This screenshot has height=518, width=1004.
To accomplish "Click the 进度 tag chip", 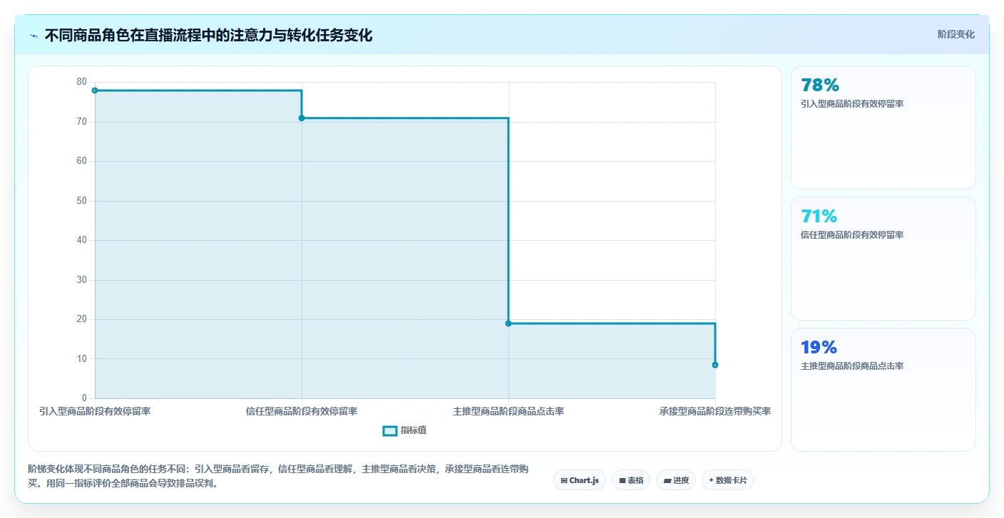I will pyautogui.click(x=676, y=480).
